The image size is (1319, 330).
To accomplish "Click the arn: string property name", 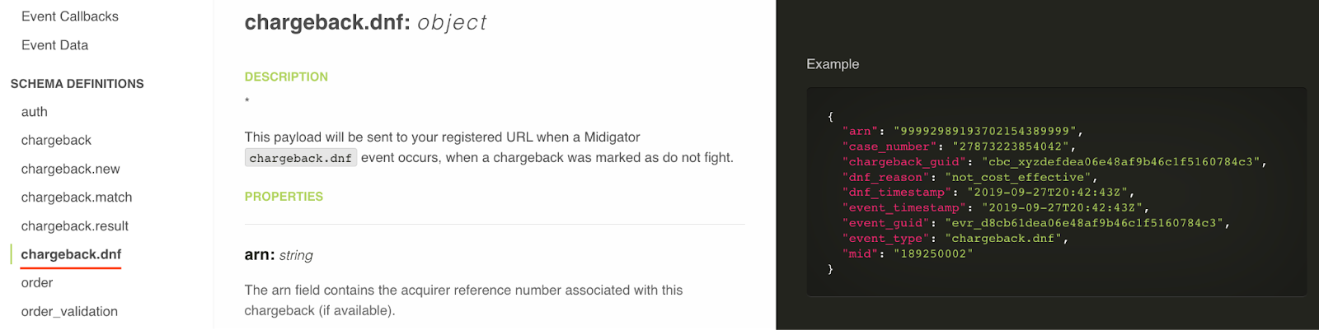I will tap(279, 255).
